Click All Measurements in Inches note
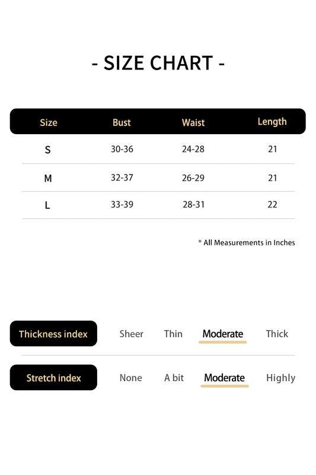Screen dimensions: 316x475 point(247,243)
